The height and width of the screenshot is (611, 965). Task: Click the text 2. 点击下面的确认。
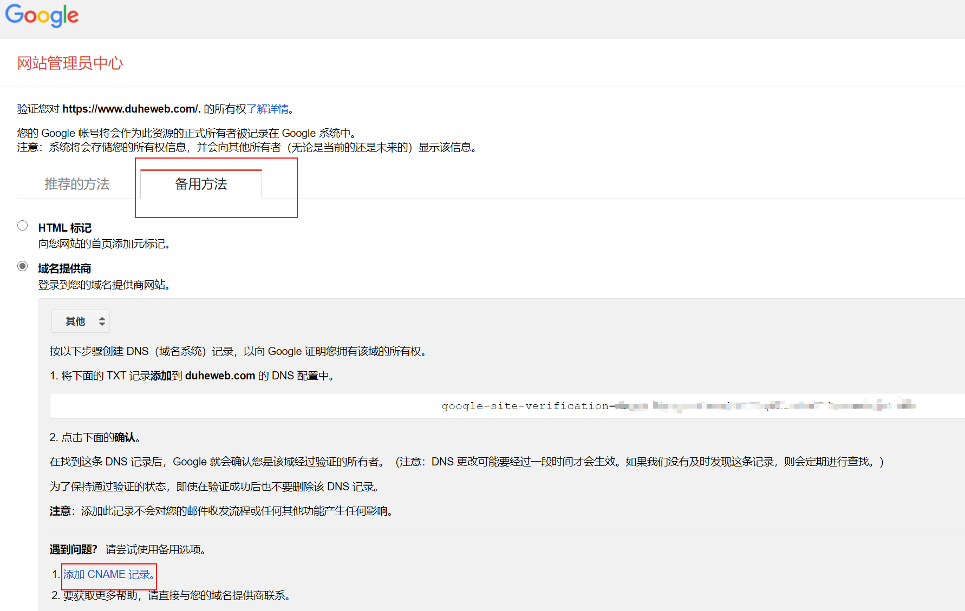point(95,437)
